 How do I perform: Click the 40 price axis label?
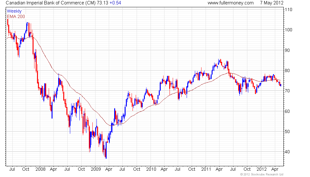pos(287,152)
